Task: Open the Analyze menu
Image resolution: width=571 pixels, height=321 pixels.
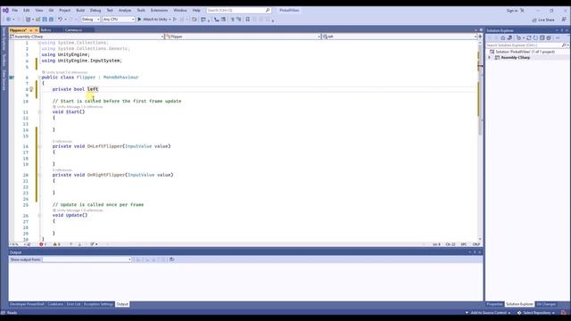Action: point(125,10)
